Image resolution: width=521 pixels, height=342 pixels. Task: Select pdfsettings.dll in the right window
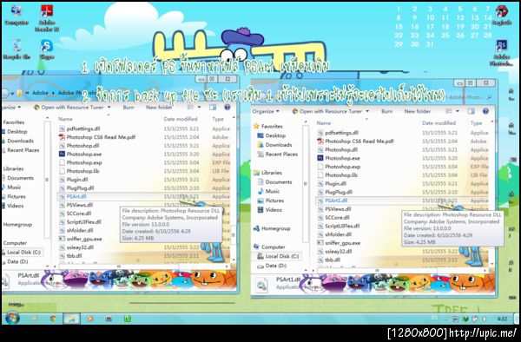[341, 133]
